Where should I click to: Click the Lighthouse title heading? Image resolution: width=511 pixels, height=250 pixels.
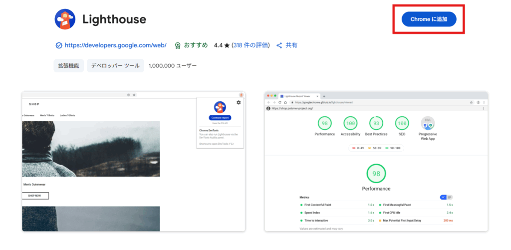pyautogui.click(x=114, y=19)
